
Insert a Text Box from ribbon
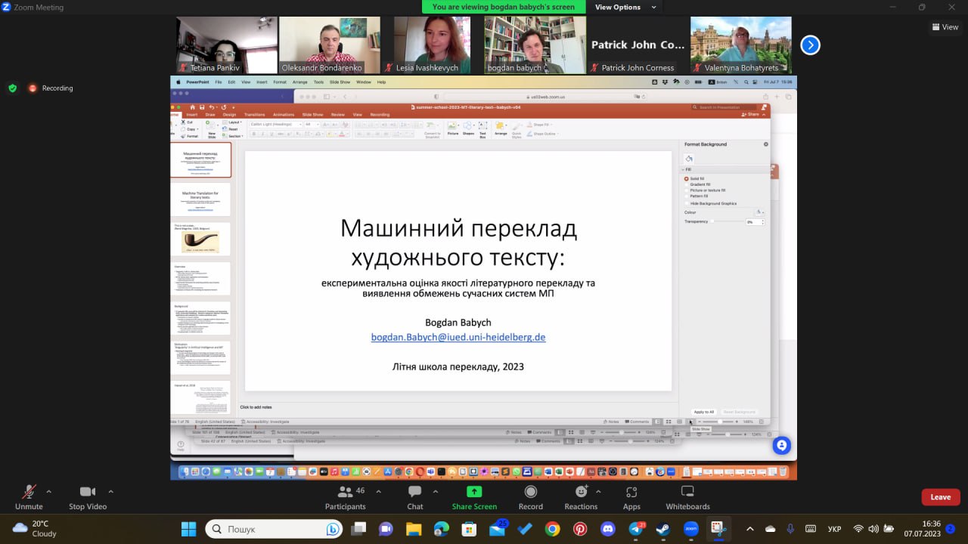[x=482, y=125]
